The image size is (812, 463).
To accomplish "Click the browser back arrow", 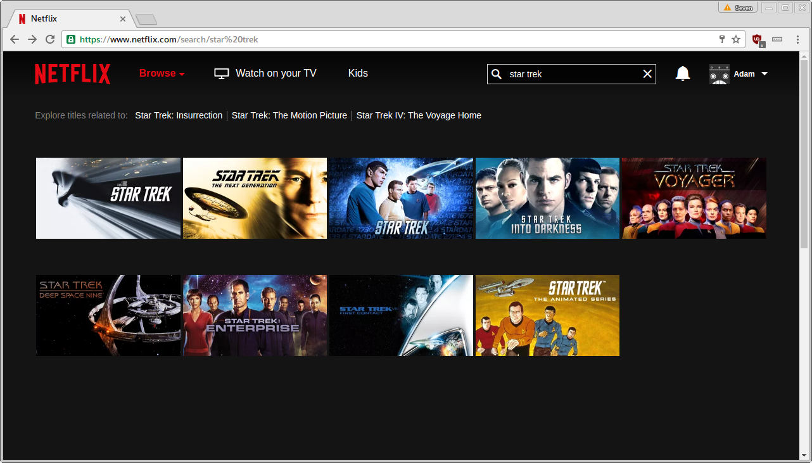I will pos(15,39).
